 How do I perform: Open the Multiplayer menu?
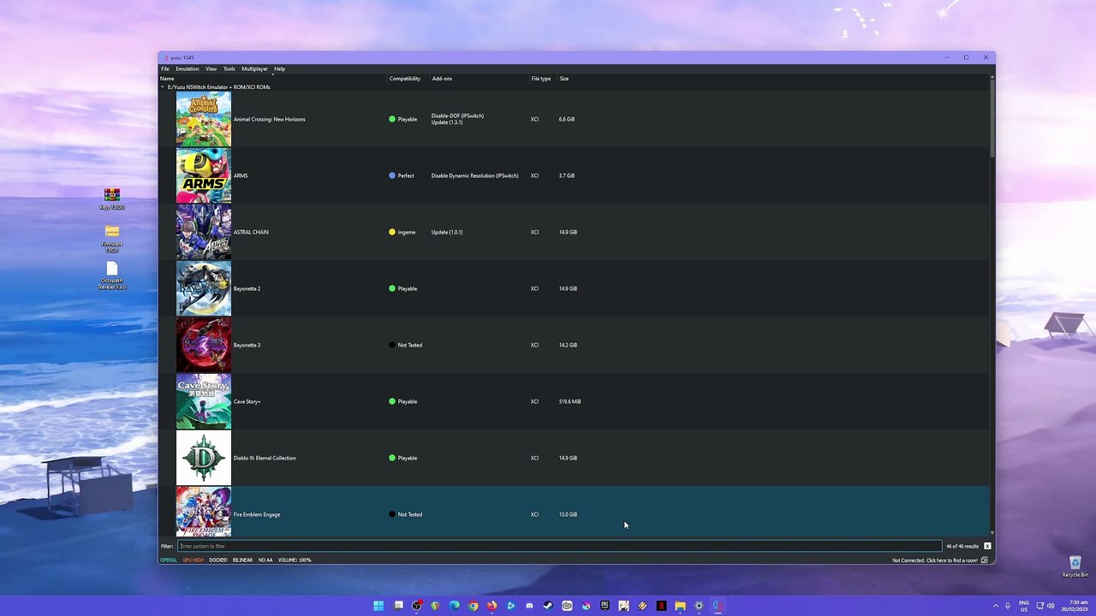pos(254,68)
